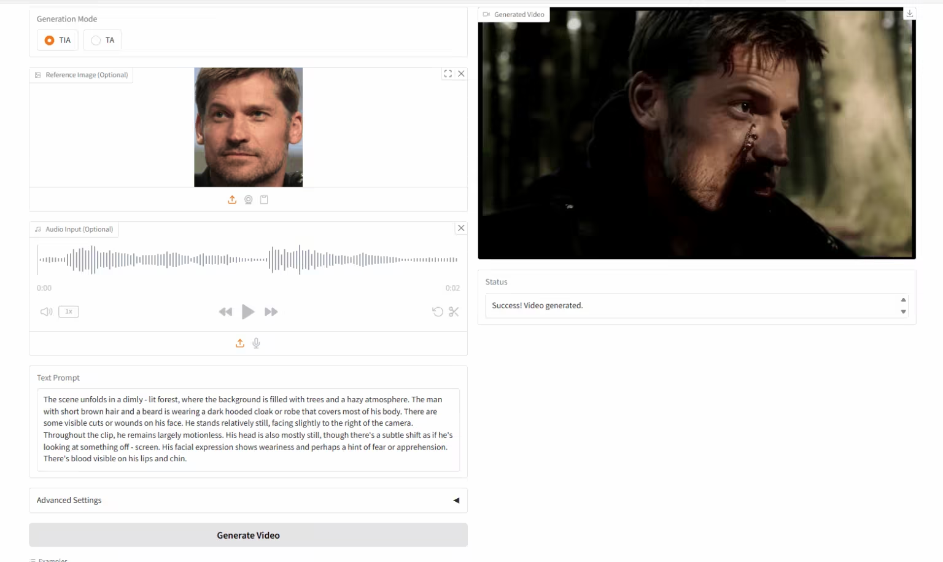Clear the audio input

[461, 228]
